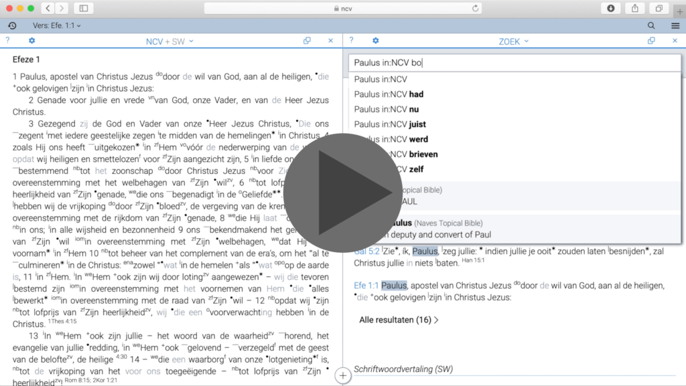Pop out the ZOEK panel window

pos(651,41)
